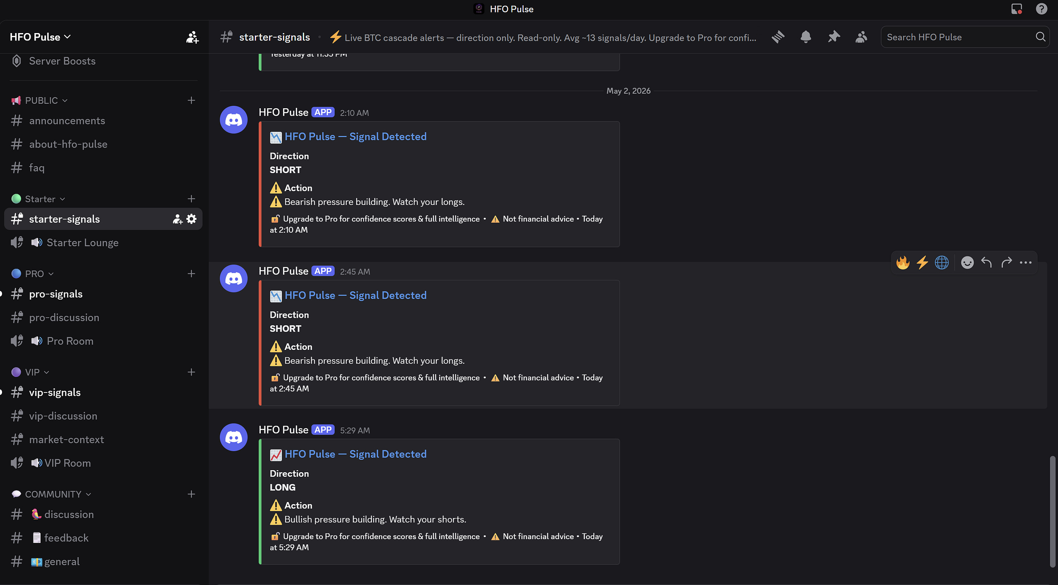Open the HFO Pulse server dropdown menu
This screenshot has width=1058, height=585.
tap(40, 37)
